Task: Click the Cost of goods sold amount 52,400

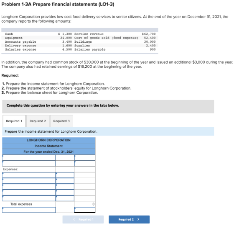Action: [x=150, y=38]
